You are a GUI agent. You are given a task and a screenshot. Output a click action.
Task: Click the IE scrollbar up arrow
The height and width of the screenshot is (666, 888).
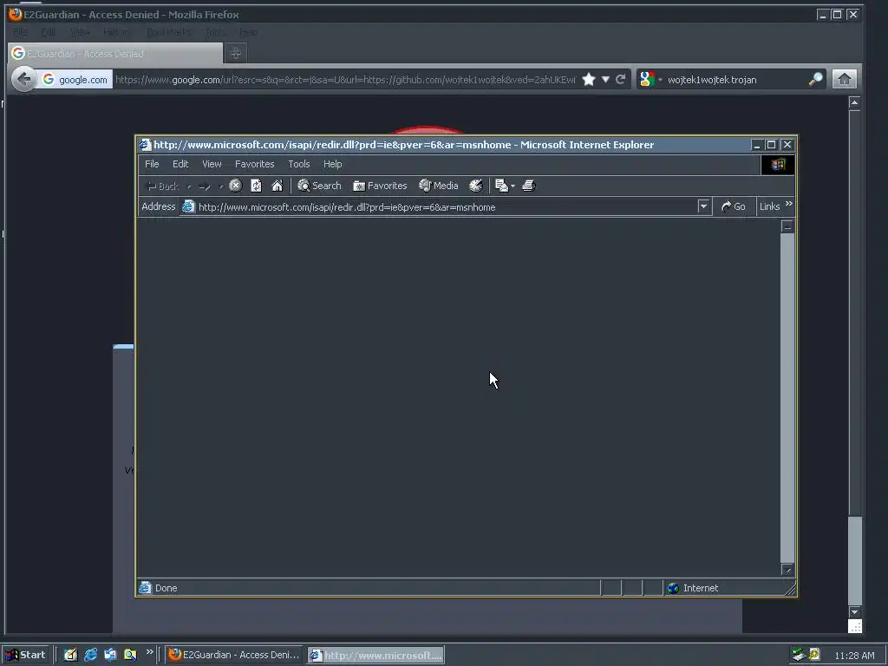pyautogui.click(x=787, y=226)
